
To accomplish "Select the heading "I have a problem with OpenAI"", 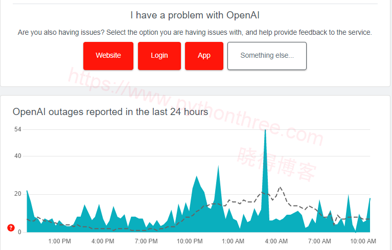I will (x=195, y=15).
